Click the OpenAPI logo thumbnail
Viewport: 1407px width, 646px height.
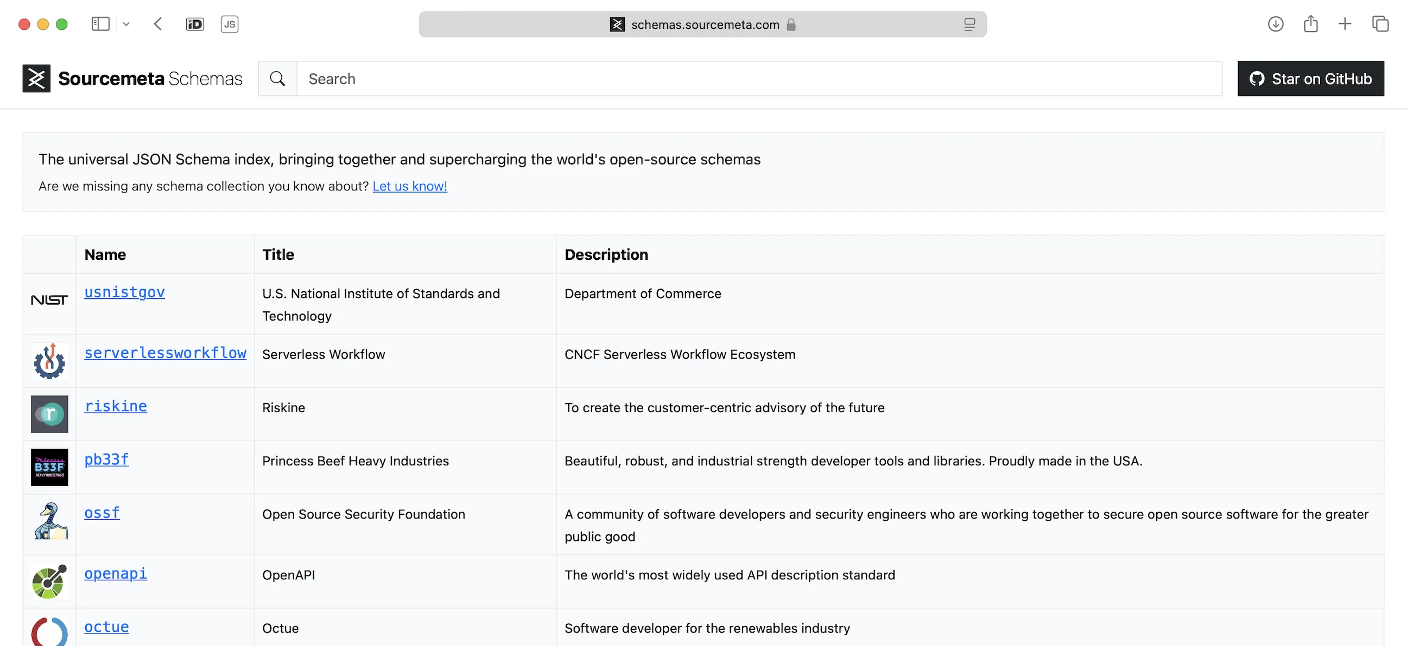click(x=49, y=581)
